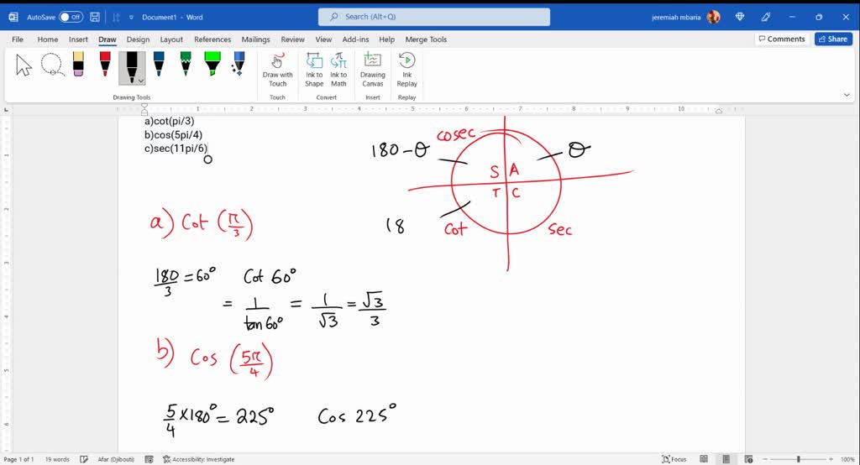This screenshot has width=860, height=465.
Task: Start Ink Replay
Action: 407,70
